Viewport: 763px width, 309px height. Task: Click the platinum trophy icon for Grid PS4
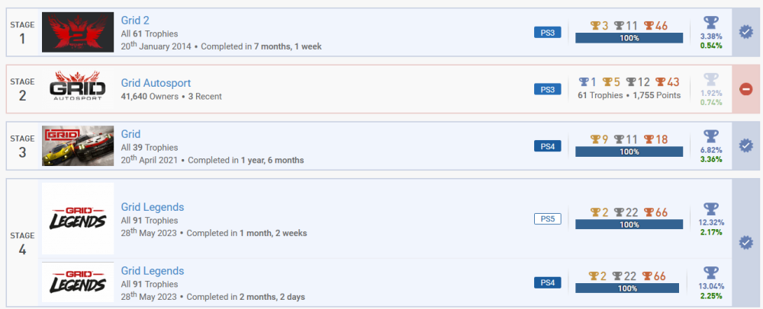point(710,135)
